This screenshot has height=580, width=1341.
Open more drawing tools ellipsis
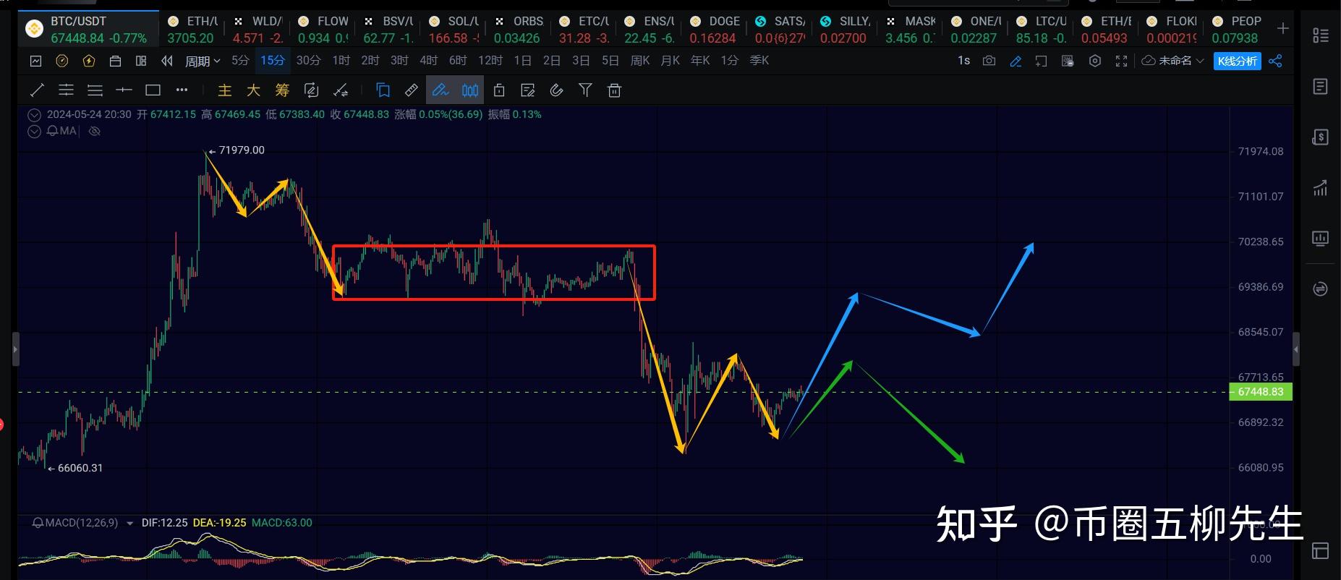(182, 90)
